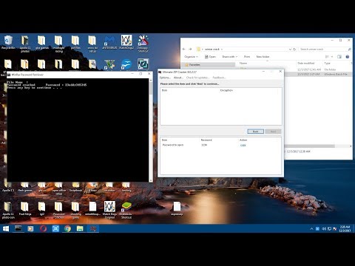This screenshot has width=355, height=266.
Task: Launch the BlueStacks shortcut on desktop
Action: point(126,210)
